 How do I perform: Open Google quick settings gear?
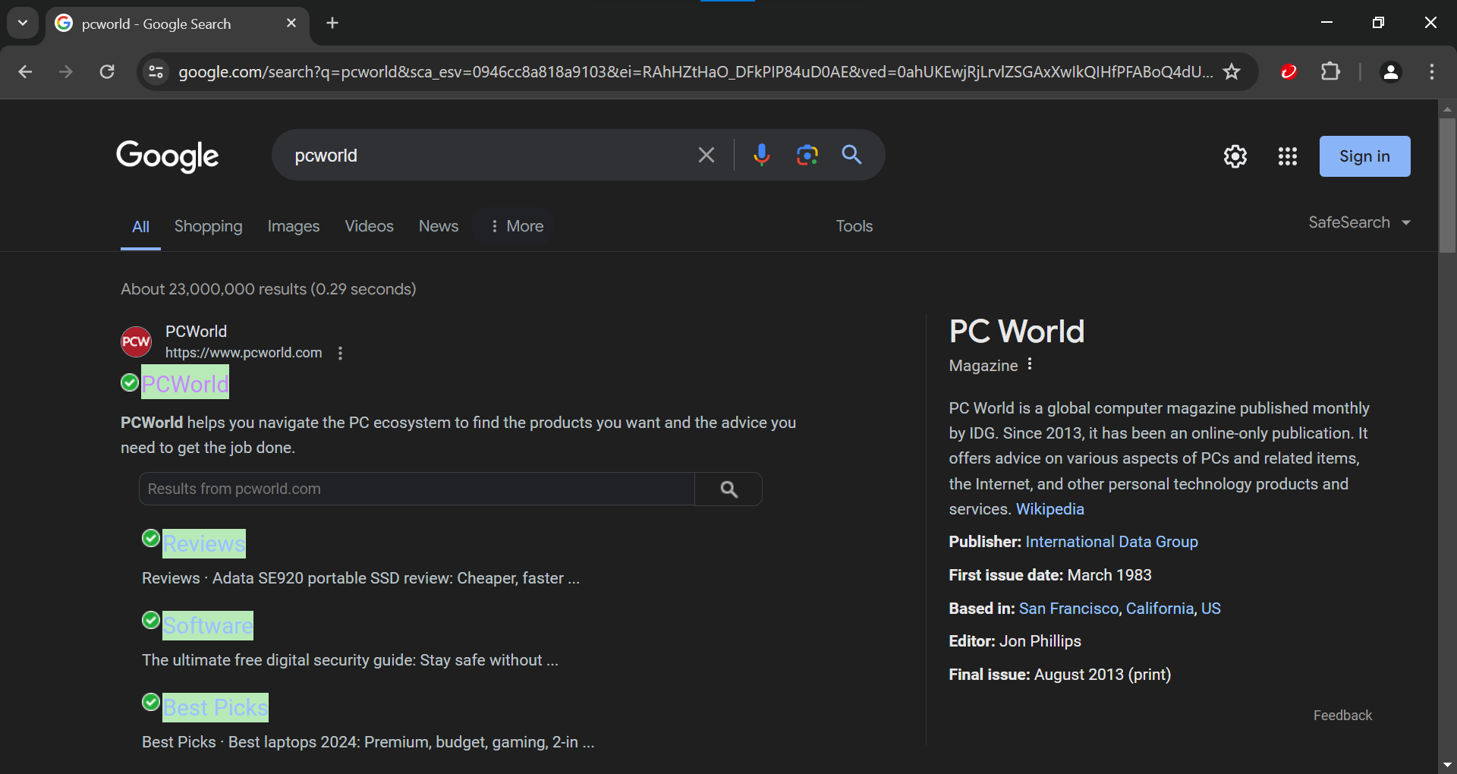coord(1235,156)
